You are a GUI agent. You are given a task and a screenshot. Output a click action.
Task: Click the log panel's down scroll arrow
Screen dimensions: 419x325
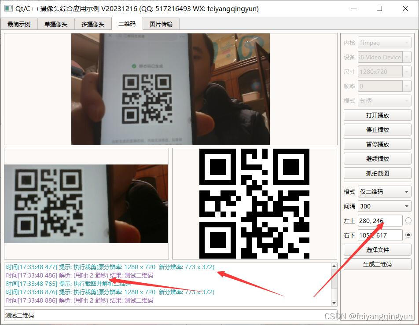click(334, 303)
